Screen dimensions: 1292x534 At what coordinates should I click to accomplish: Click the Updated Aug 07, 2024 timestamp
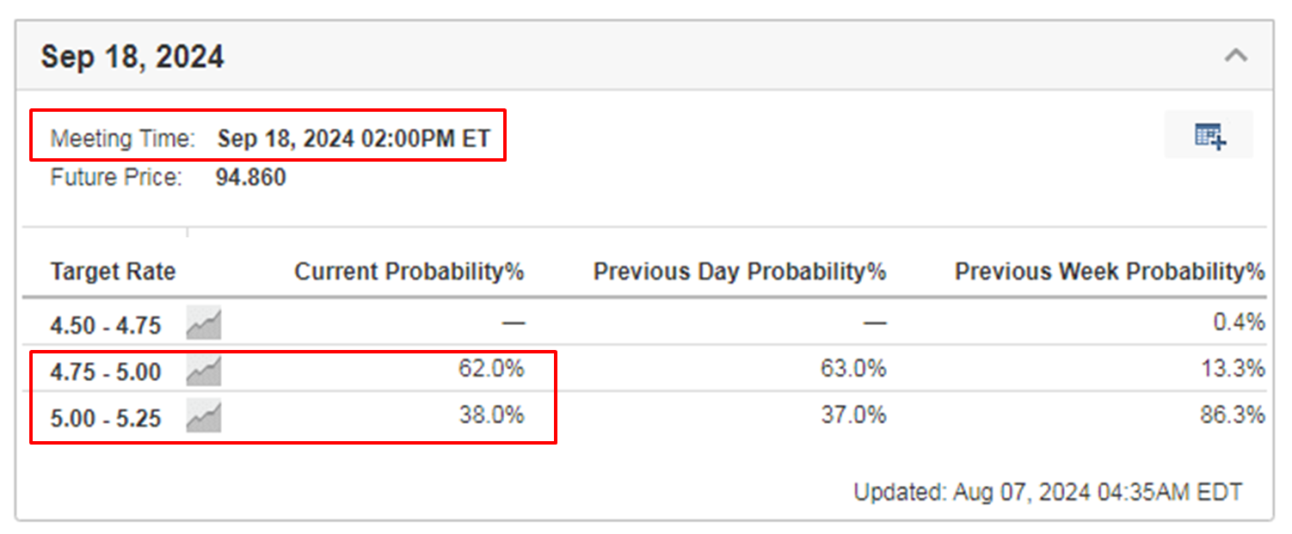click(x=1048, y=493)
